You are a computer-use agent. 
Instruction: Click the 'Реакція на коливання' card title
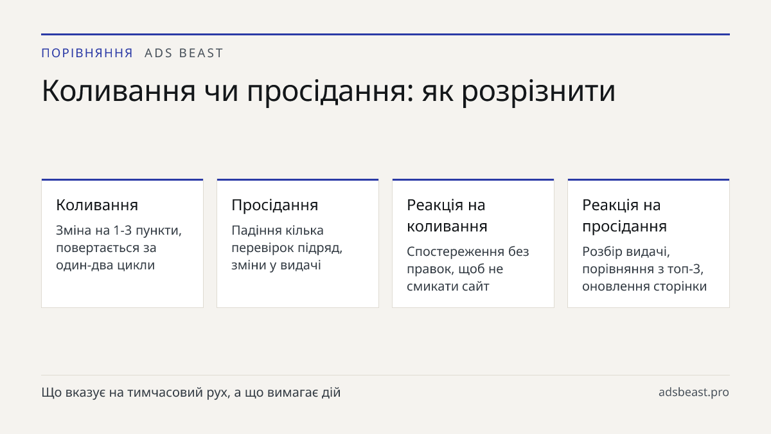click(447, 215)
